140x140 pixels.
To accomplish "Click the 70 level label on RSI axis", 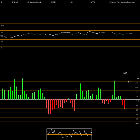I will pyautogui.click(x=2, y=32).
